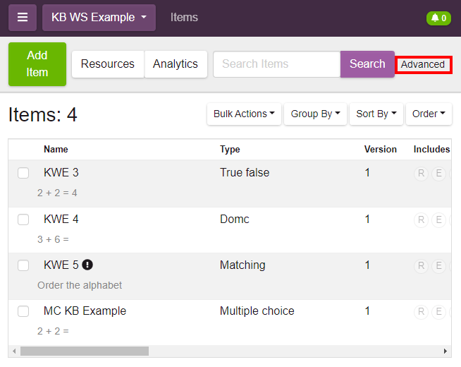Image resolution: width=461 pixels, height=367 pixels.
Task: Click the E includes icon for MC KB Example
Action: (438, 312)
